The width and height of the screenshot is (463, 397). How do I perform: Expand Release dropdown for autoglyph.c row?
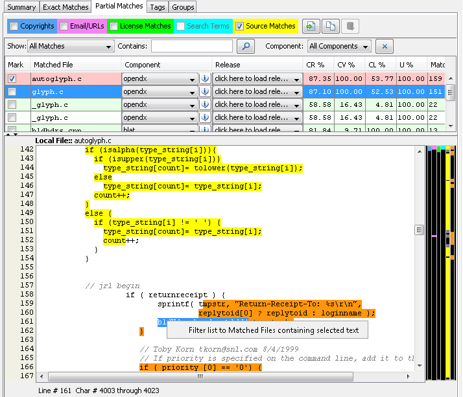point(297,78)
